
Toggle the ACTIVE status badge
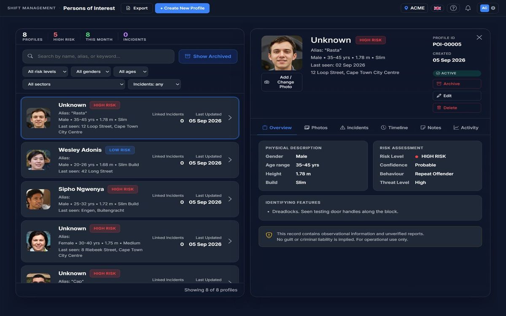(x=457, y=73)
